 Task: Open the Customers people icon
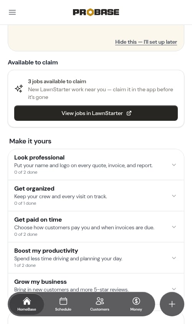(x=100, y=301)
